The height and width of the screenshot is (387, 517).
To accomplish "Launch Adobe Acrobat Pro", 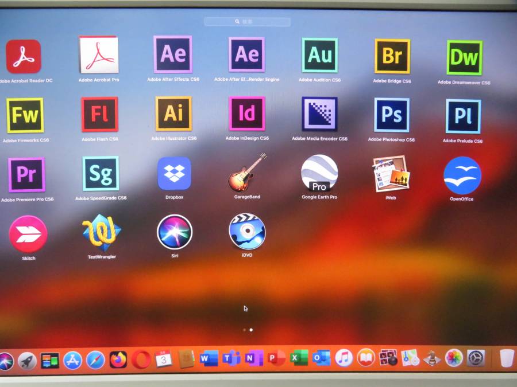I will coord(99,54).
